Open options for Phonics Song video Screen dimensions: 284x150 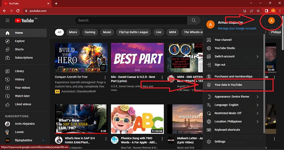[x=162, y=139]
